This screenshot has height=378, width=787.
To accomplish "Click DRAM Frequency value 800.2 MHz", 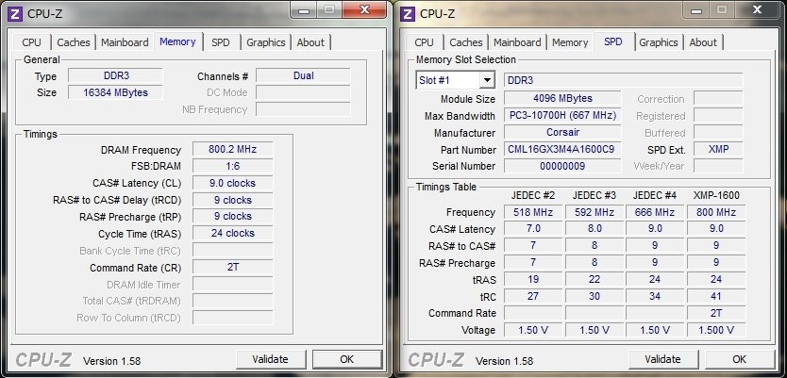I will (x=232, y=149).
